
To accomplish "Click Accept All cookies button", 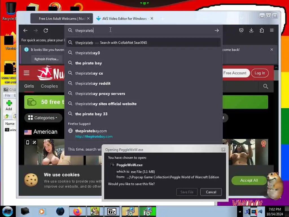I will click(249, 180).
